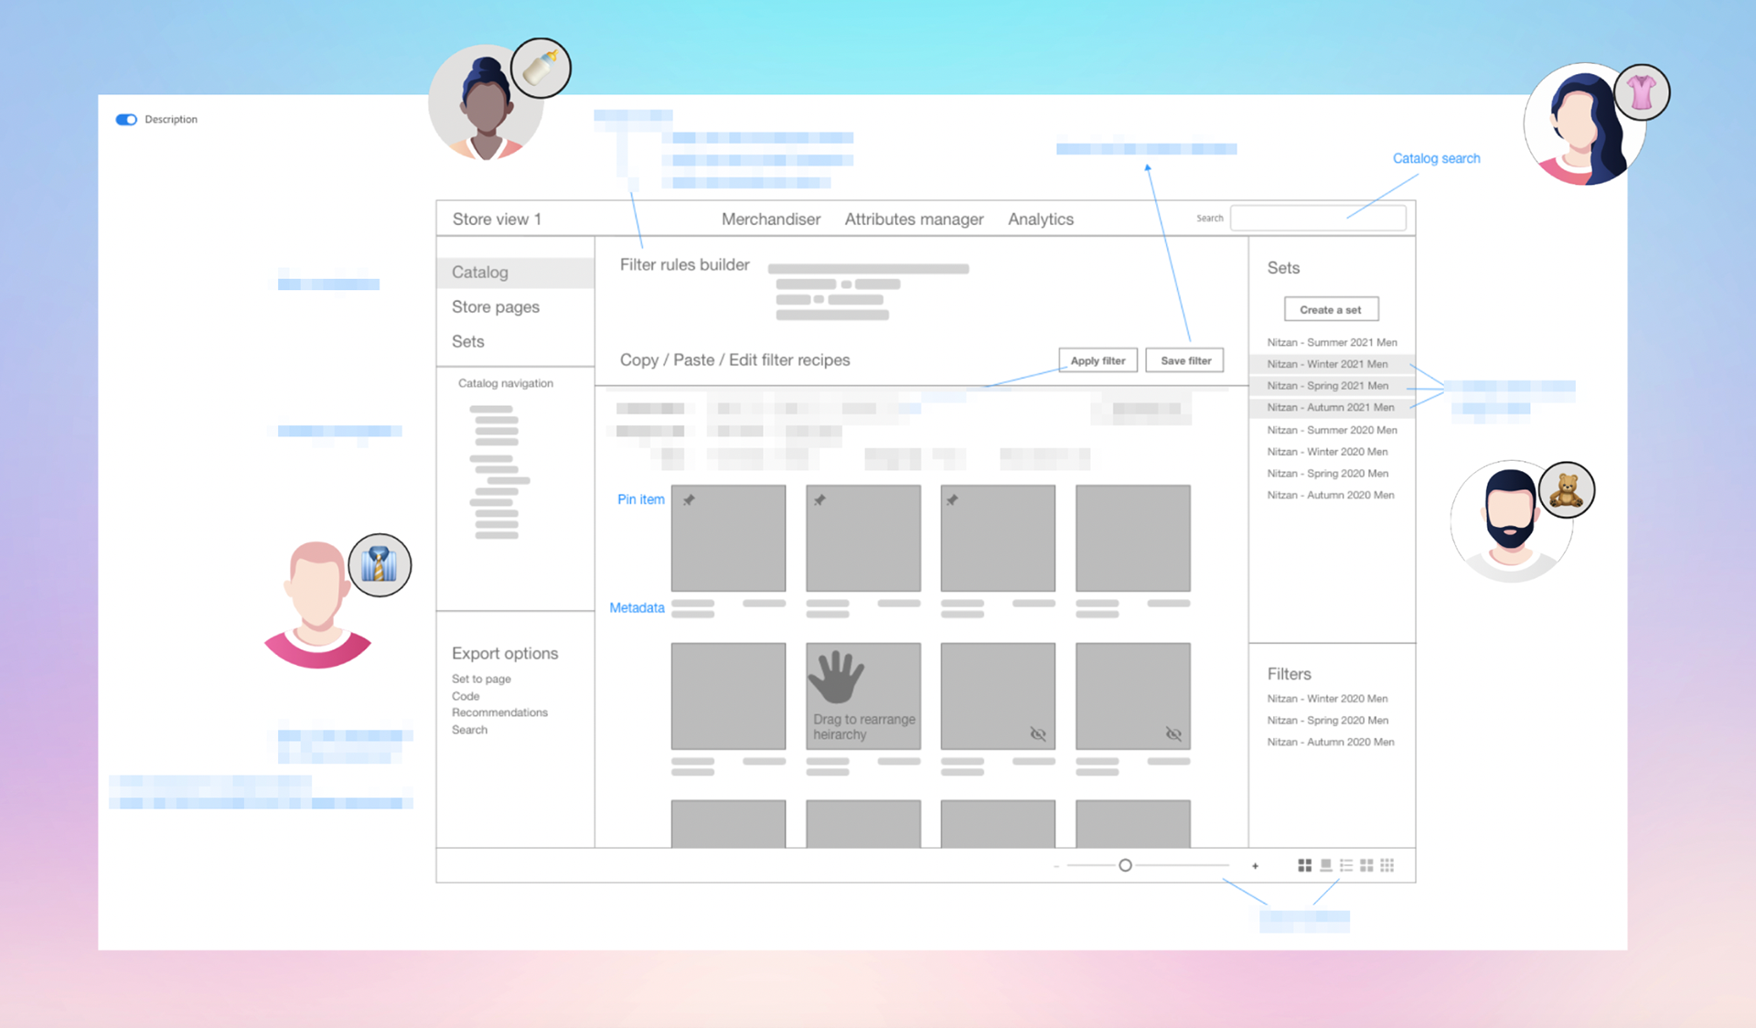Screen dimensions: 1756x1028
Task: Click the fourth product tile in first row
Action: click(1133, 539)
